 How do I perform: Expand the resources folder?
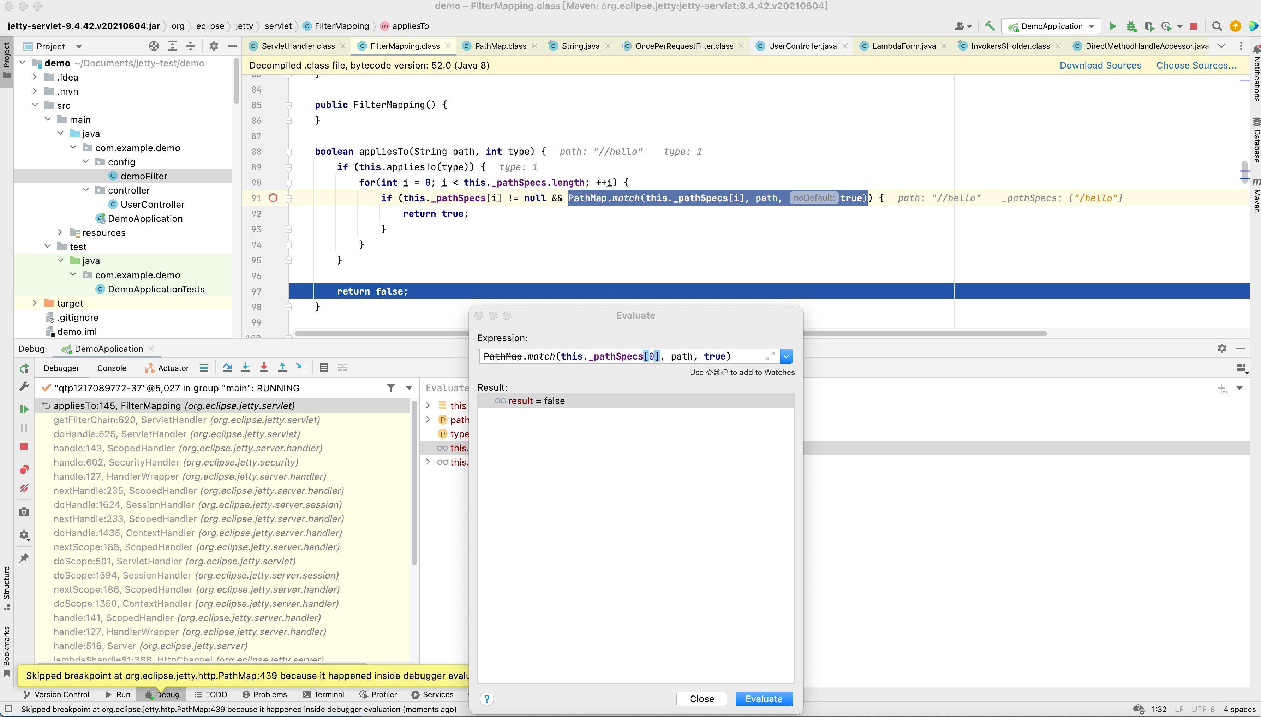coord(60,232)
